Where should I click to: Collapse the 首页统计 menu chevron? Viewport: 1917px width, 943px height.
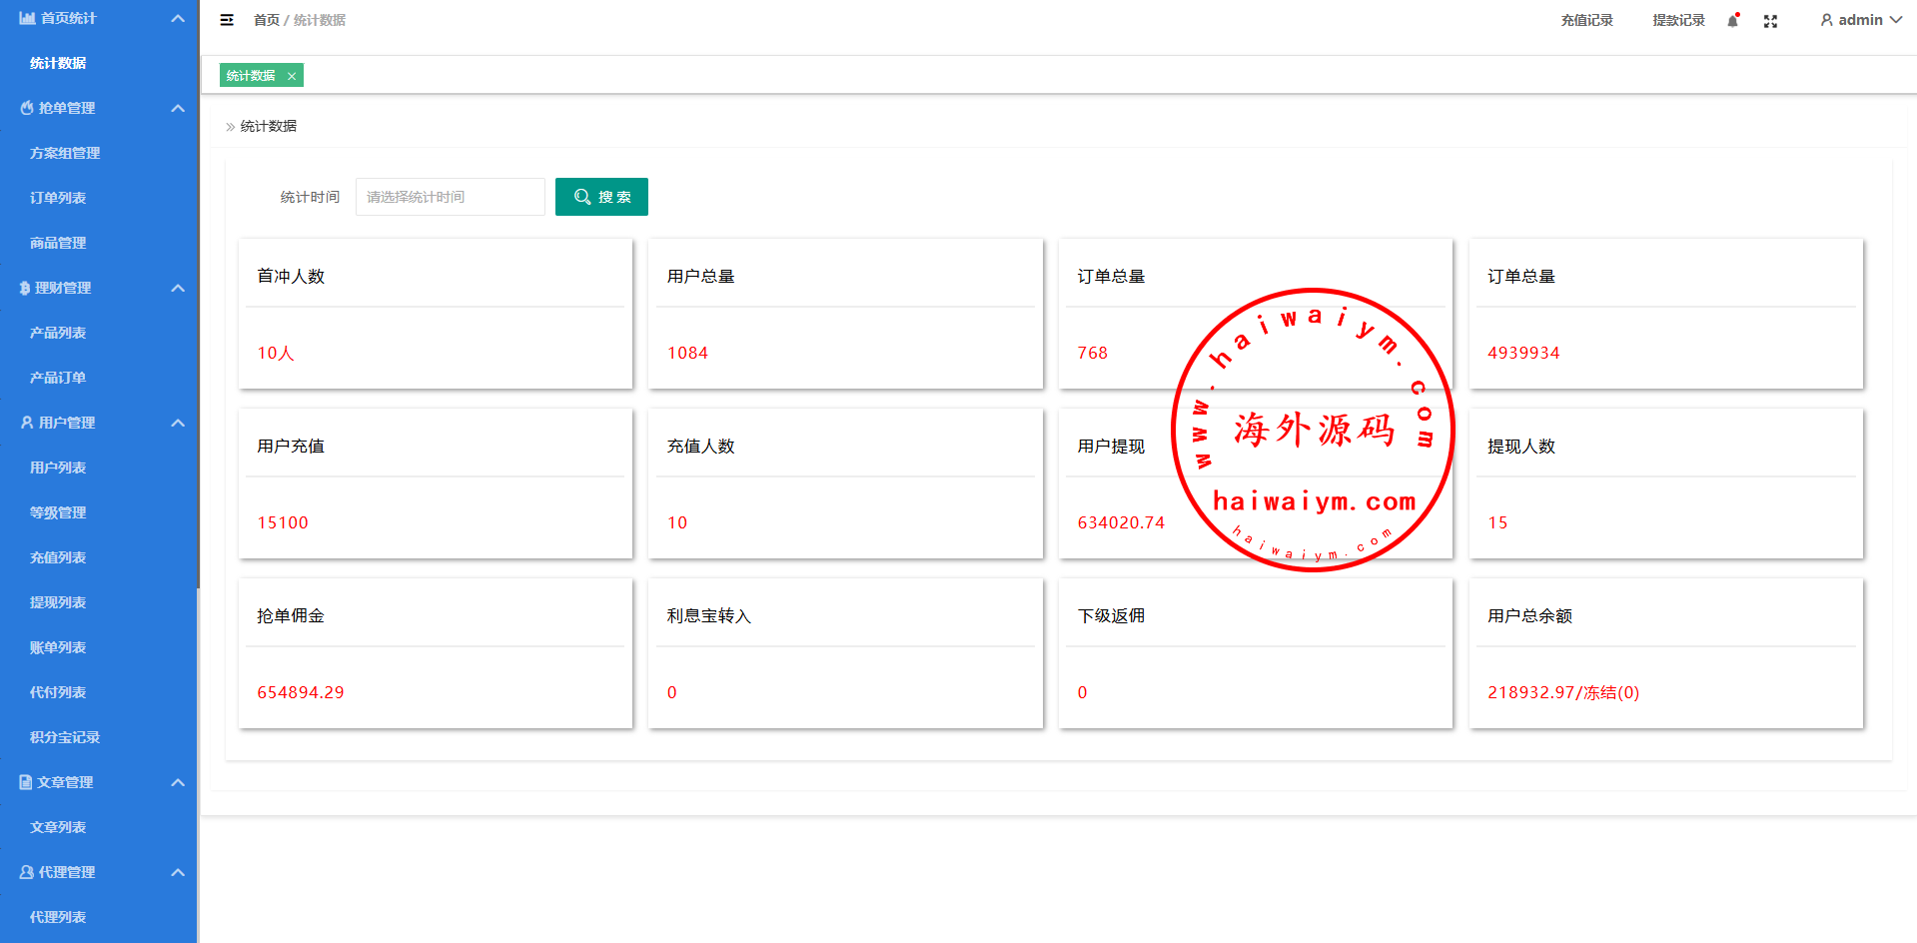coord(178,18)
